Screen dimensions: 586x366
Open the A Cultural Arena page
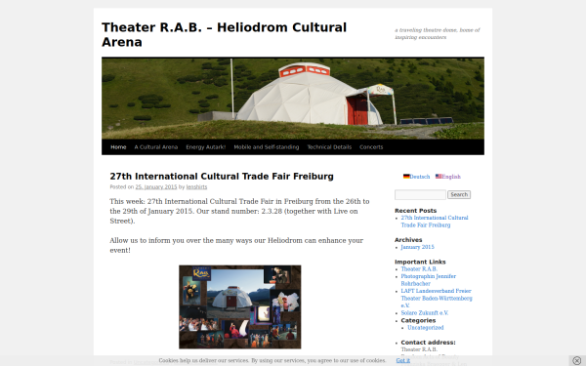pyautogui.click(x=156, y=147)
